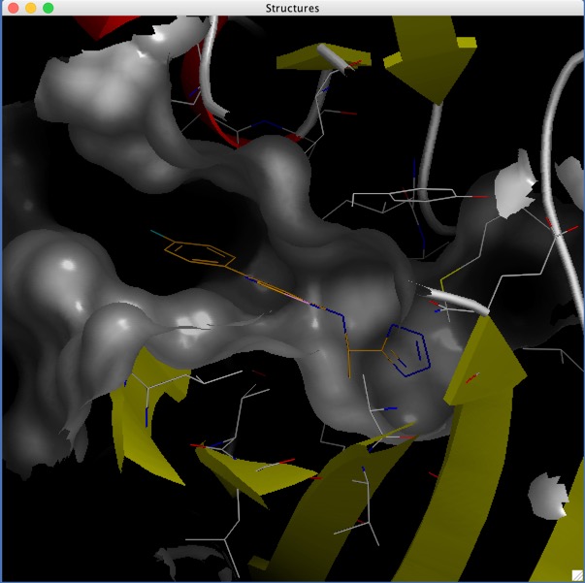Image resolution: width=585 pixels, height=583 pixels.
Task: Click the red close window button
Action: (x=13, y=8)
